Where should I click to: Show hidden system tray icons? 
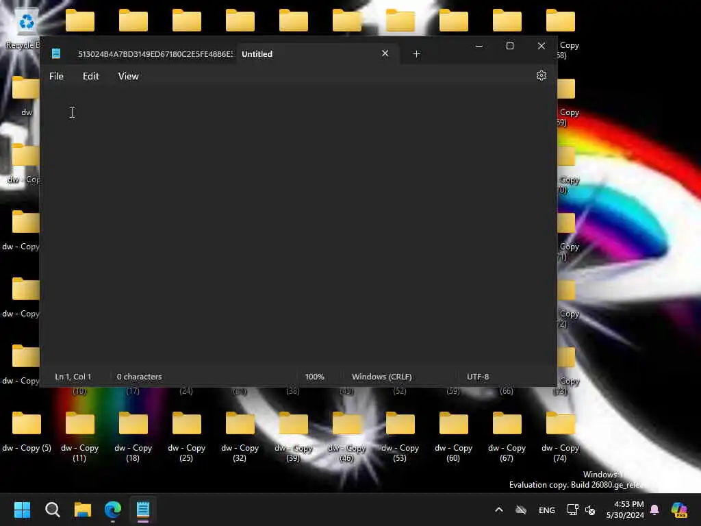pyautogui.click(x=499, y=510)
